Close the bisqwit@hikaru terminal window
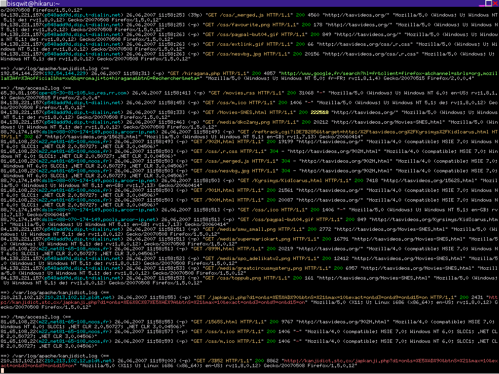 coord(495,3)
